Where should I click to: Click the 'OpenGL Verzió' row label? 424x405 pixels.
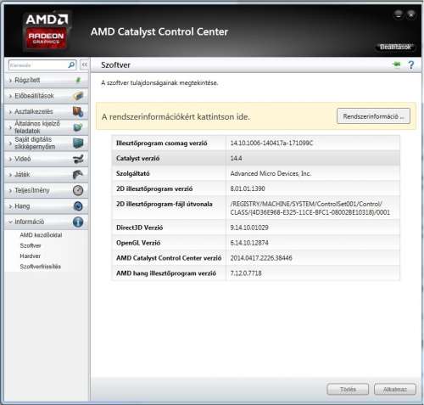click(138, 243)
